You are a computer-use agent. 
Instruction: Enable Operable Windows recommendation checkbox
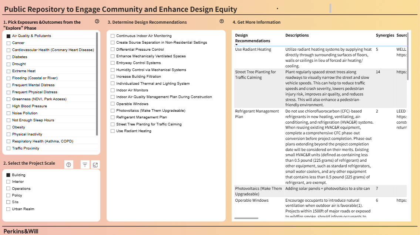pos(113,104)
